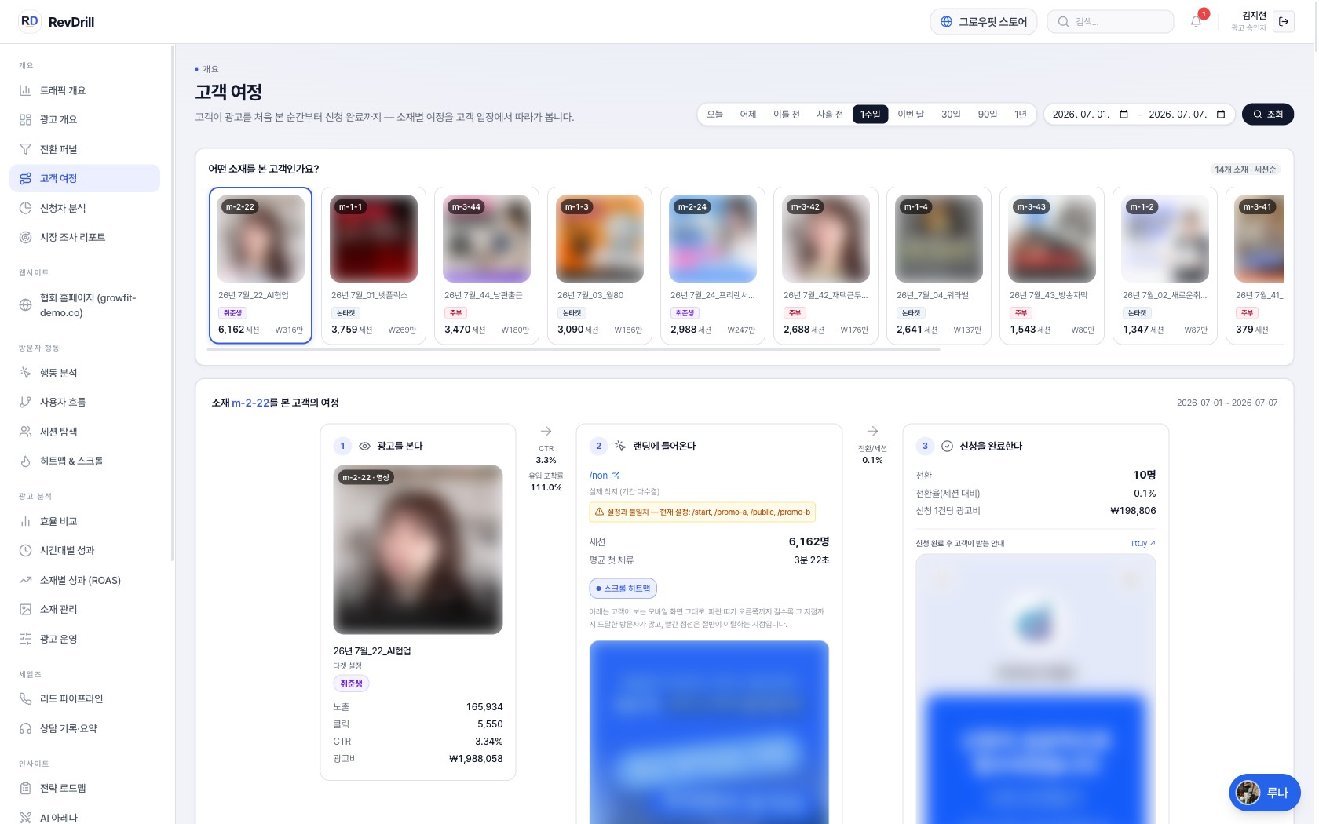The image size is (1319, 824).
Task: Select creative card m-3-42
Action: pos(826,265)
